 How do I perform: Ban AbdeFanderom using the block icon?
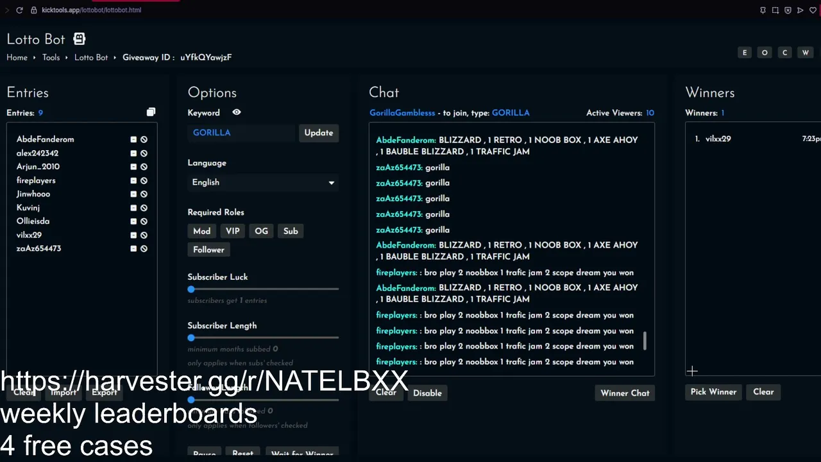144,139
